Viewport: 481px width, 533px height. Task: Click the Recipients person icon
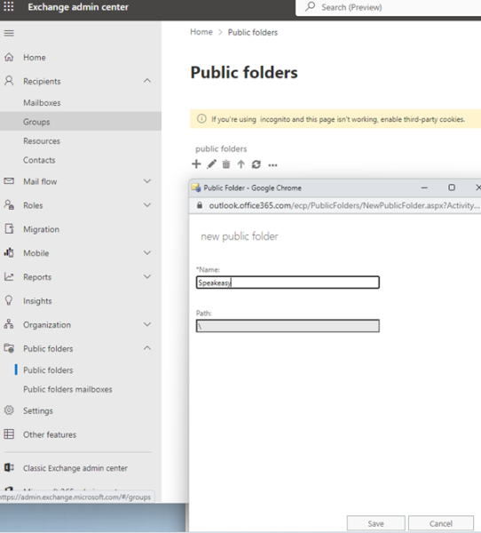[9, 81]
